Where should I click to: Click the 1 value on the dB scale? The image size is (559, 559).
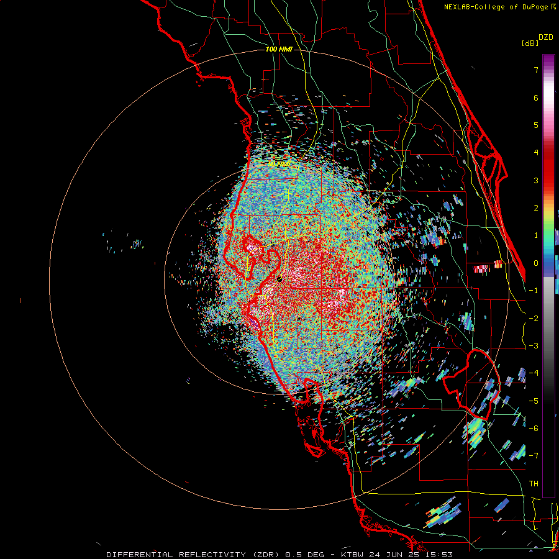coord(536,235)
